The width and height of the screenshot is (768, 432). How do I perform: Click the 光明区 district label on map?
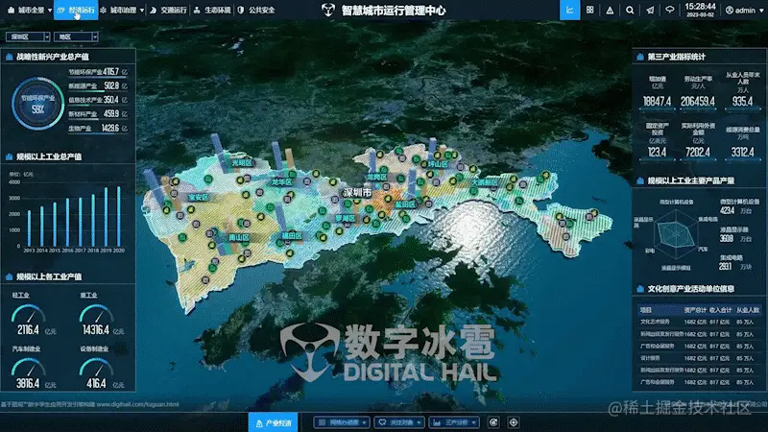tap(242, 162)
